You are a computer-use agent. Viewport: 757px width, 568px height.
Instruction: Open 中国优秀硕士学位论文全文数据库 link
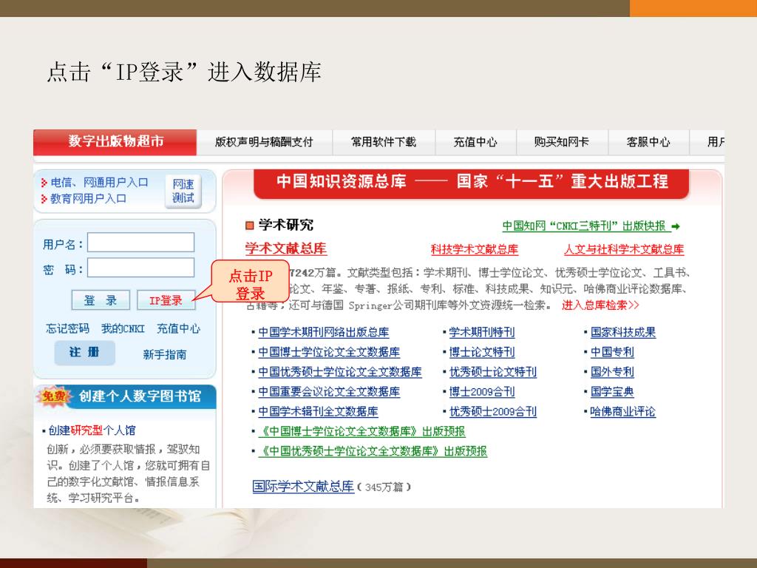[340, 372]
